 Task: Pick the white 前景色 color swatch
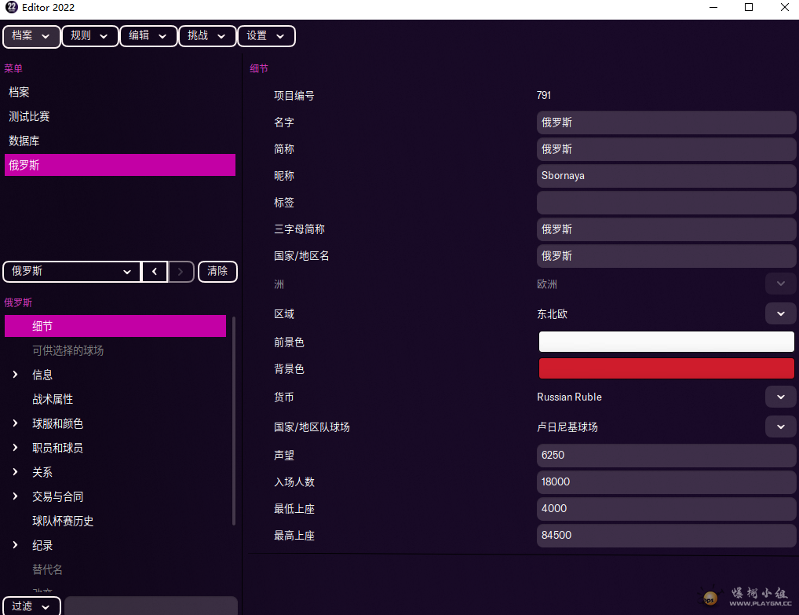[666, 342]
